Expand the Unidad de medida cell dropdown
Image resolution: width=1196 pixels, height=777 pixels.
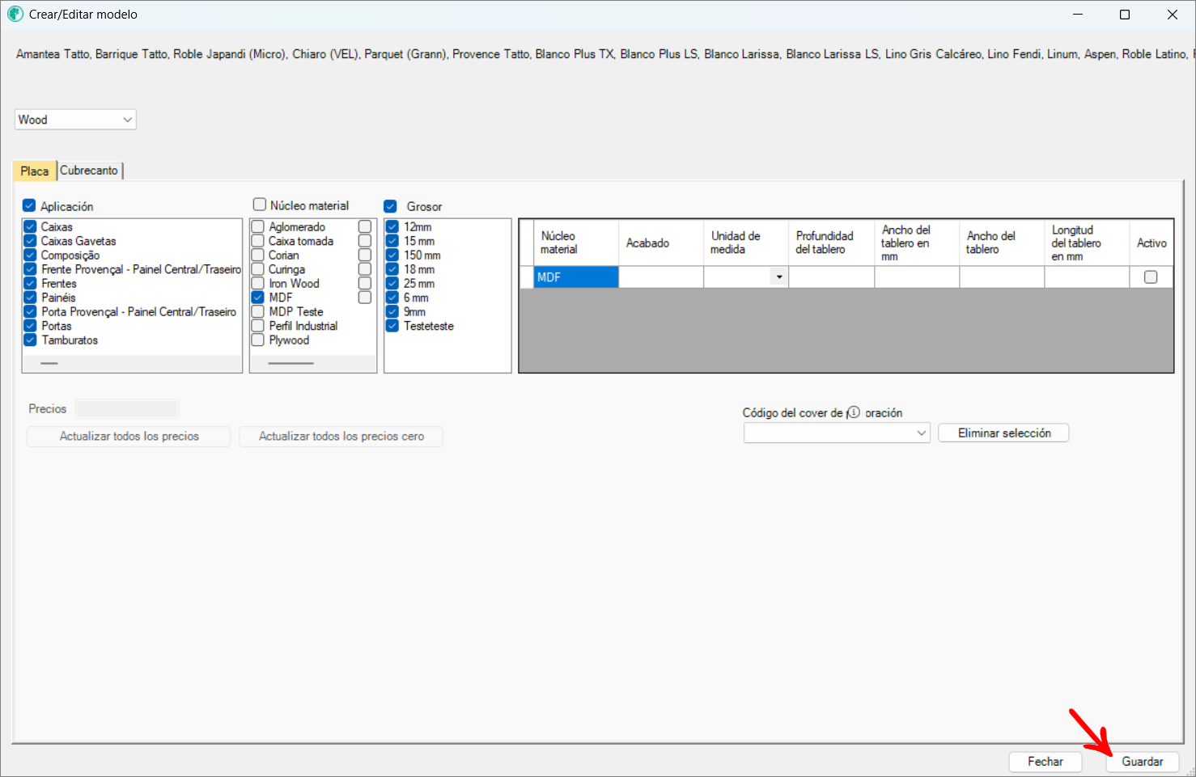tap(778, 277)
